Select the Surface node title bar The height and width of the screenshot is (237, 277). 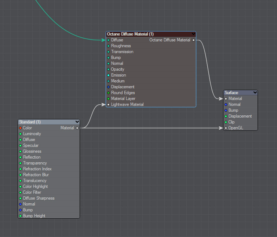point(240,93)
